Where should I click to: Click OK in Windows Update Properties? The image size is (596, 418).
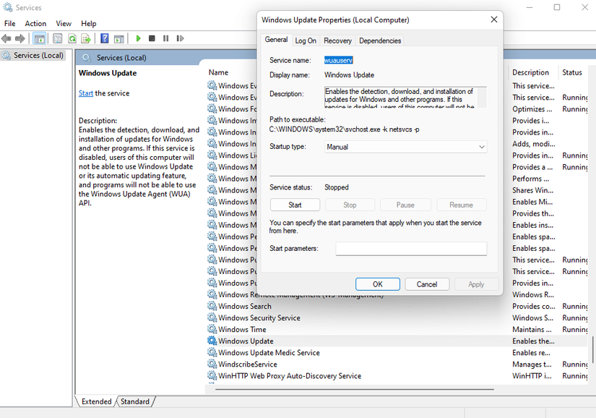point(377,284)
